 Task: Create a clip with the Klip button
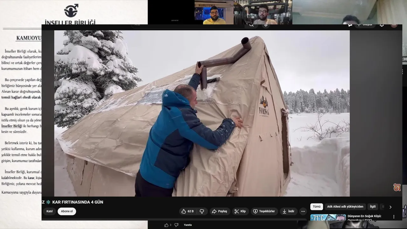pyautogui.click(x=240, y=211)
